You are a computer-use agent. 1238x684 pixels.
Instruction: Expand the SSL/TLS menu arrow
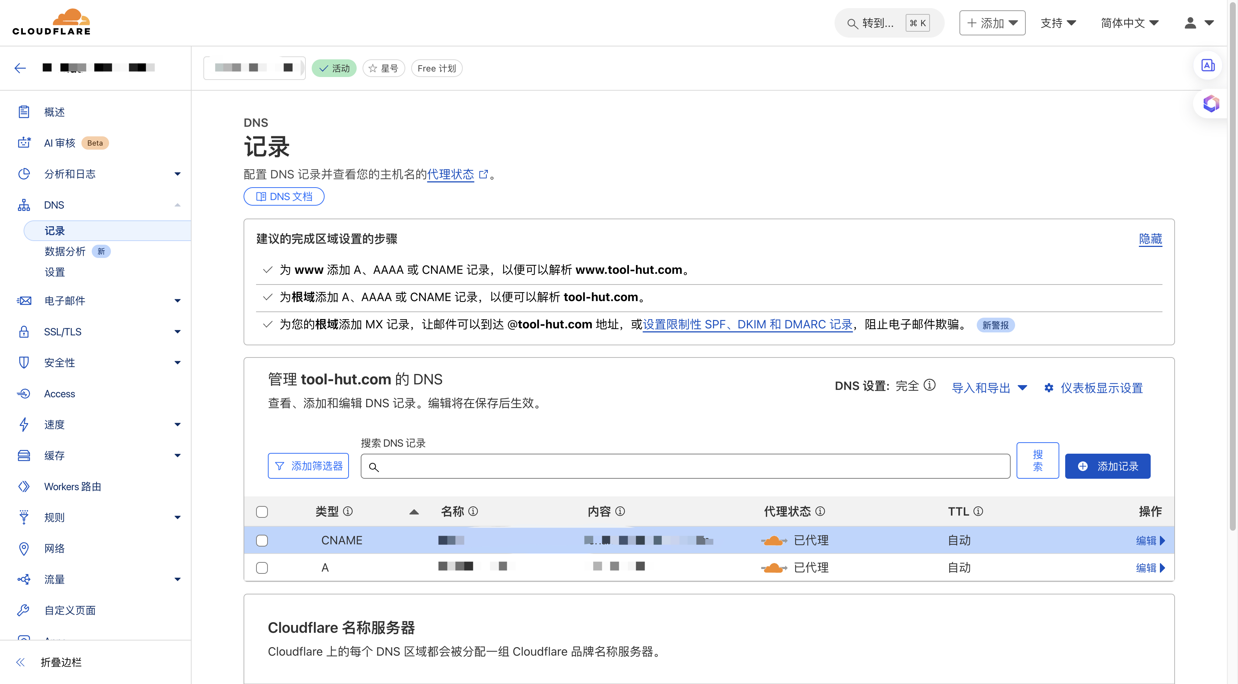177,332
